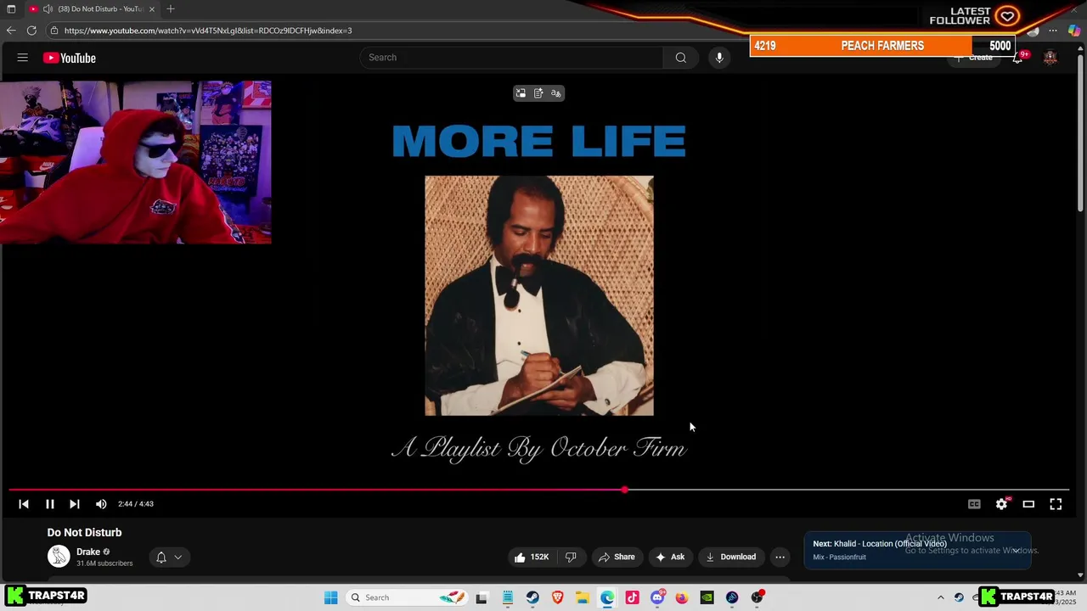The height and width of the screenshot is (611, 1087).
Task: Open more actions three-dot menu
Action: (780, 557)
